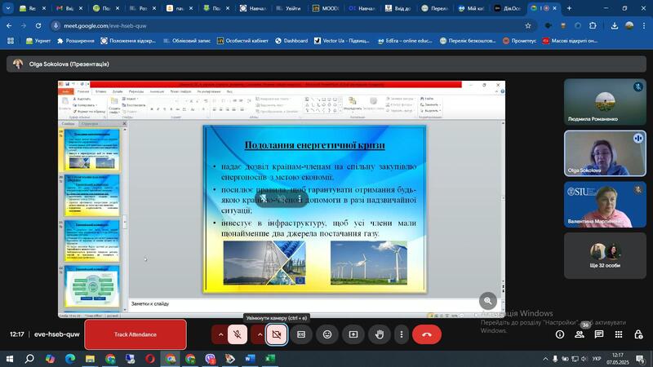The image size is (653, 367).
Task: Open the Chrome profile avatar
Action: pos(629,26)
